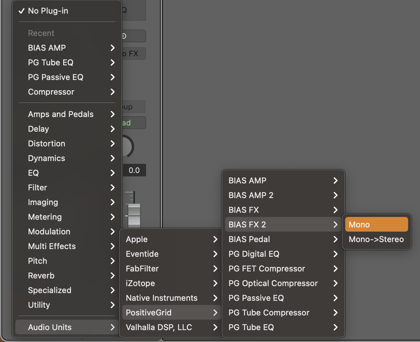420x342 pixels.
Task: Open the Apple manufacturer submenu
Action: point(172,239)
